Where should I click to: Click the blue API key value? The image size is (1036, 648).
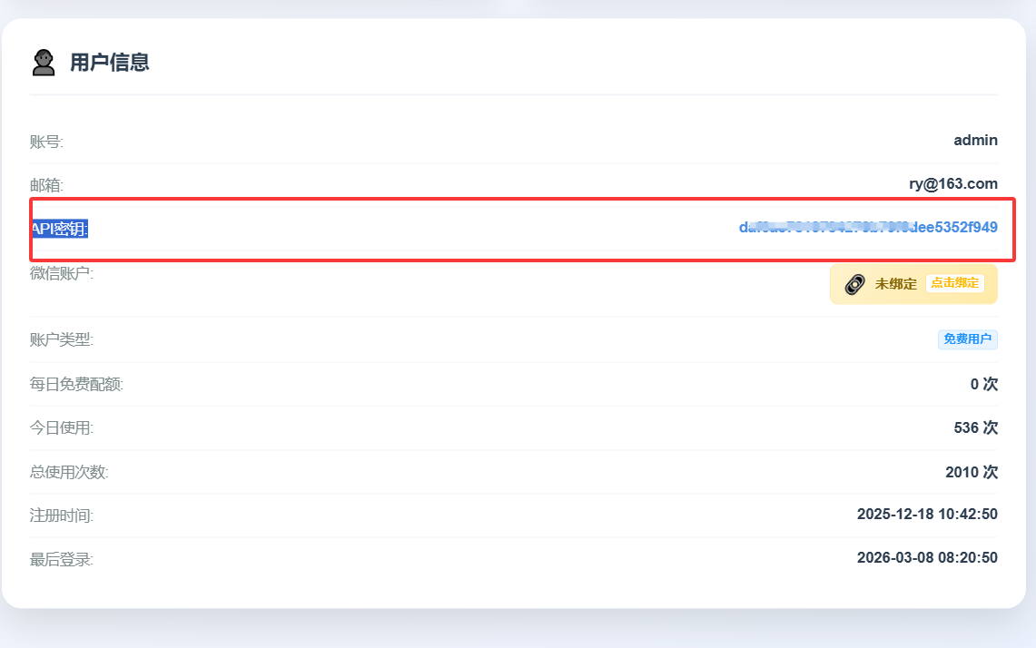(868, 227)
